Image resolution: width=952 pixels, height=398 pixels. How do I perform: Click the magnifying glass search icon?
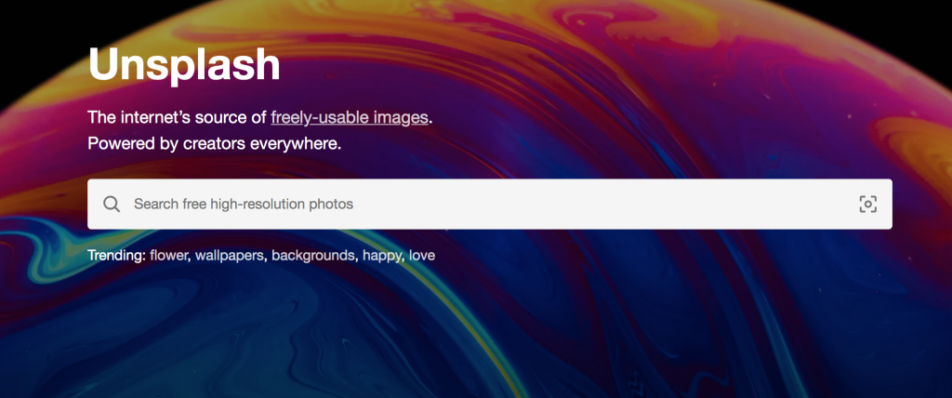pyautogui.click(x=112, y=205)
